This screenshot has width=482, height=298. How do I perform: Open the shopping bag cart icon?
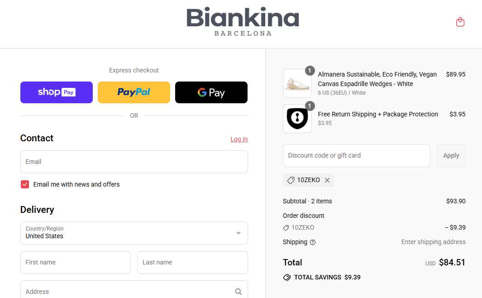point(460,22)
